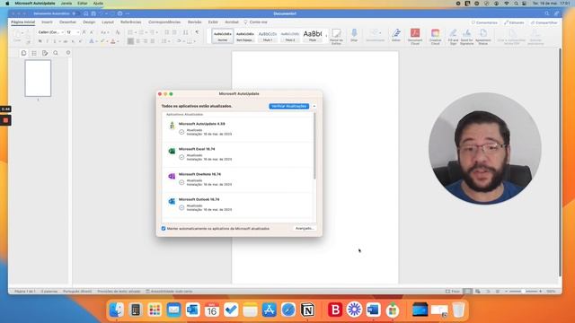
Task: Click the AutoUpdate list scrollbar
Action: (x=314, y=146)
